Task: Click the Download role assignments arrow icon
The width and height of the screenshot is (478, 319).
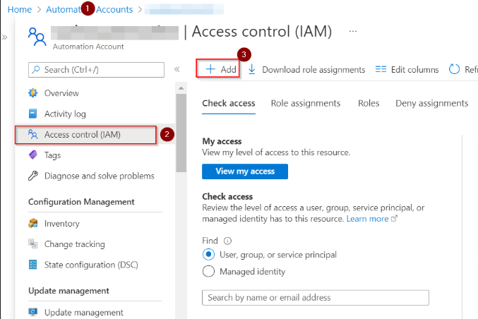Action: coord(251,70)
